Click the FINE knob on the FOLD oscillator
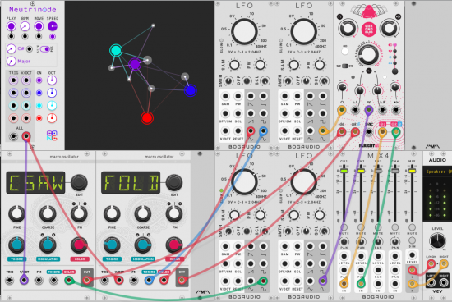 pyautogui.click(x=112, y=214)
